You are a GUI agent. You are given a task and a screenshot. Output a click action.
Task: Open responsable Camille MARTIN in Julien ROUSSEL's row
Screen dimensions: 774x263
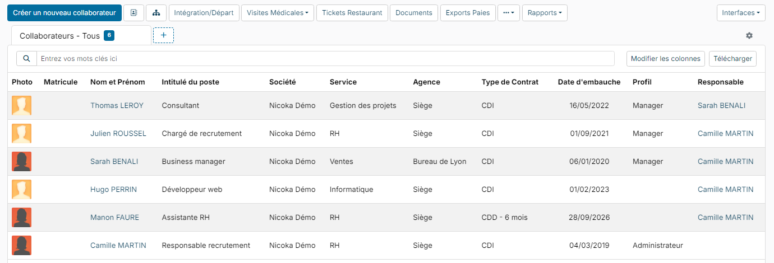coord(726,133)
